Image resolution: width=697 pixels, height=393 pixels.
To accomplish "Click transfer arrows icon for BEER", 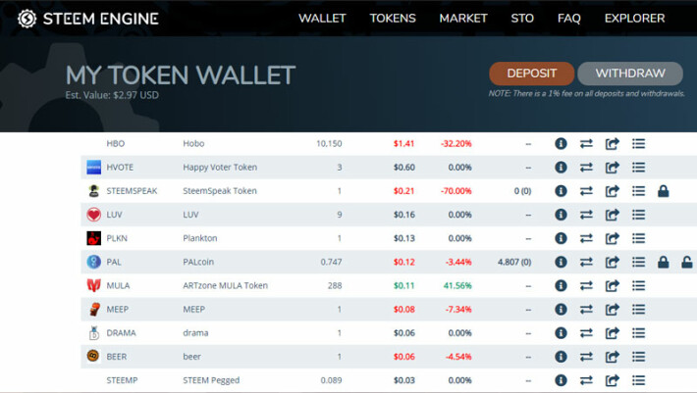I will click(586, 357).
